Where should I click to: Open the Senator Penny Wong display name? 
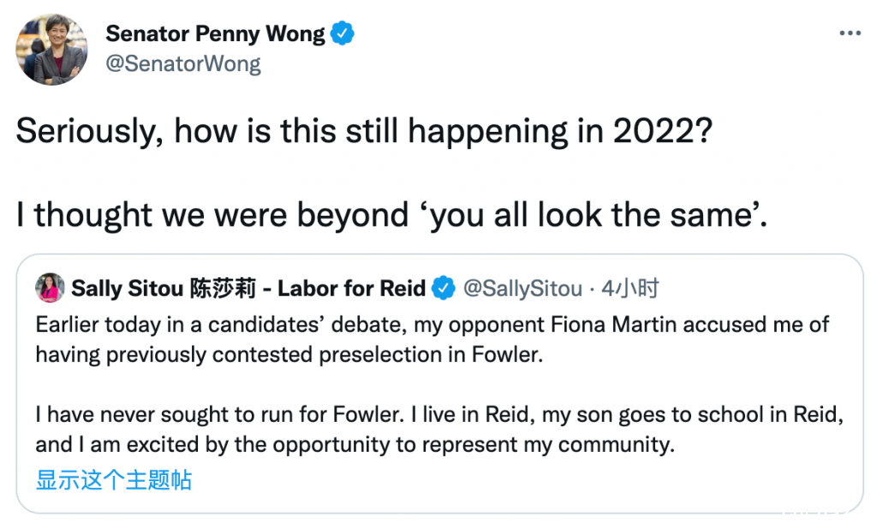pos(215,33)
